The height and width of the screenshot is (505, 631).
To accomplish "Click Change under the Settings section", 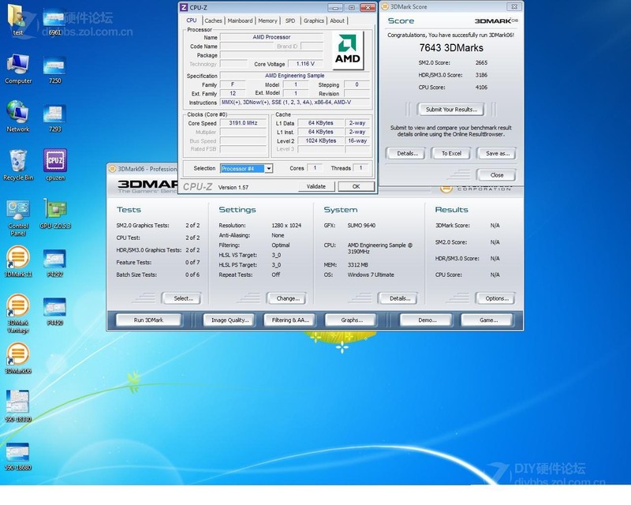I will [x=288, y=298].
